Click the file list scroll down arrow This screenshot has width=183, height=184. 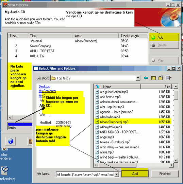(x=176, y=160)
